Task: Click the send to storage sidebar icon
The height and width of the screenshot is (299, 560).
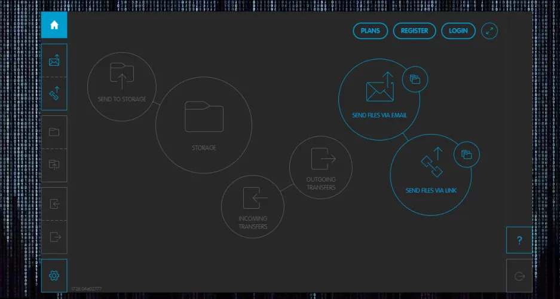Action: coord(54,165)
